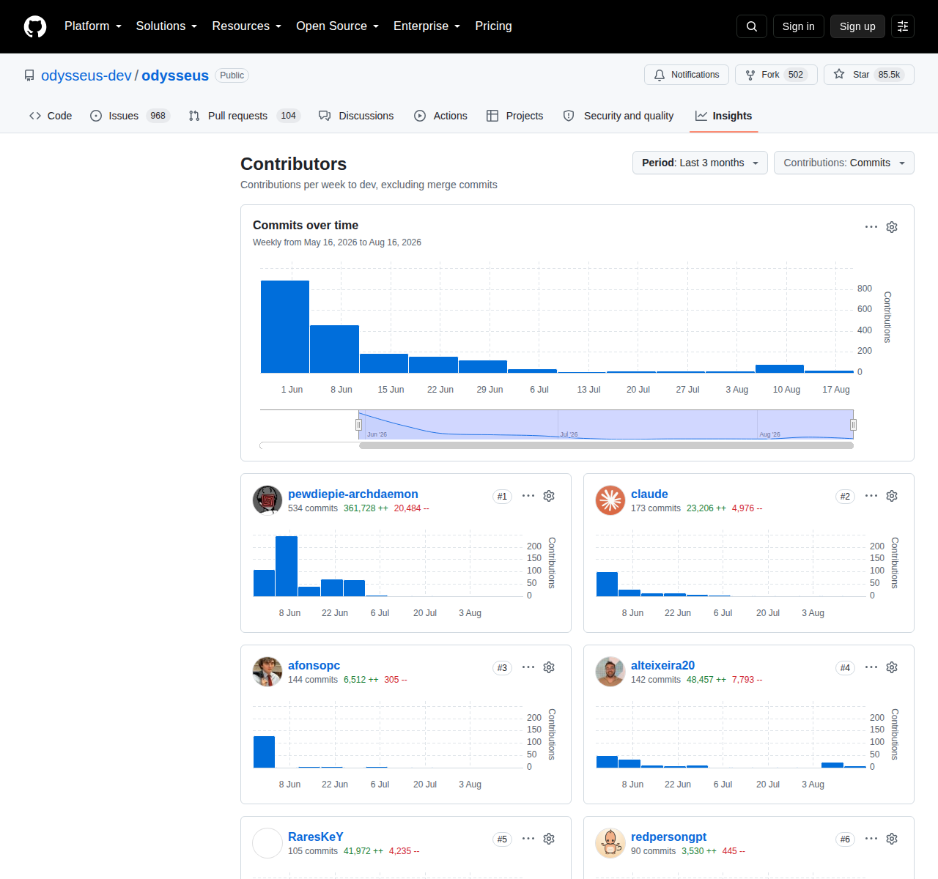Open three-dot menu on claude card
Viewport: 938px width, 879px height.
pyautogui.click(x=871, y=496)
